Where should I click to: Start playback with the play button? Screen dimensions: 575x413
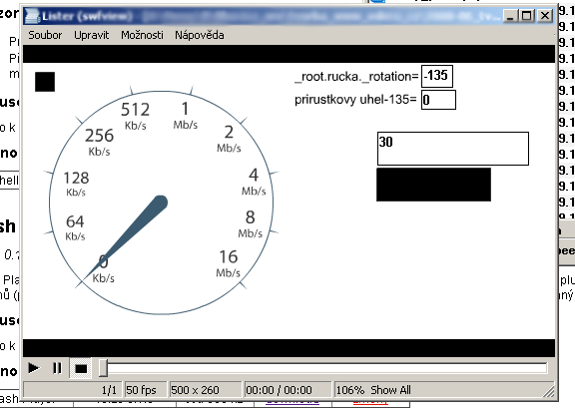click(x=34, y=368)
